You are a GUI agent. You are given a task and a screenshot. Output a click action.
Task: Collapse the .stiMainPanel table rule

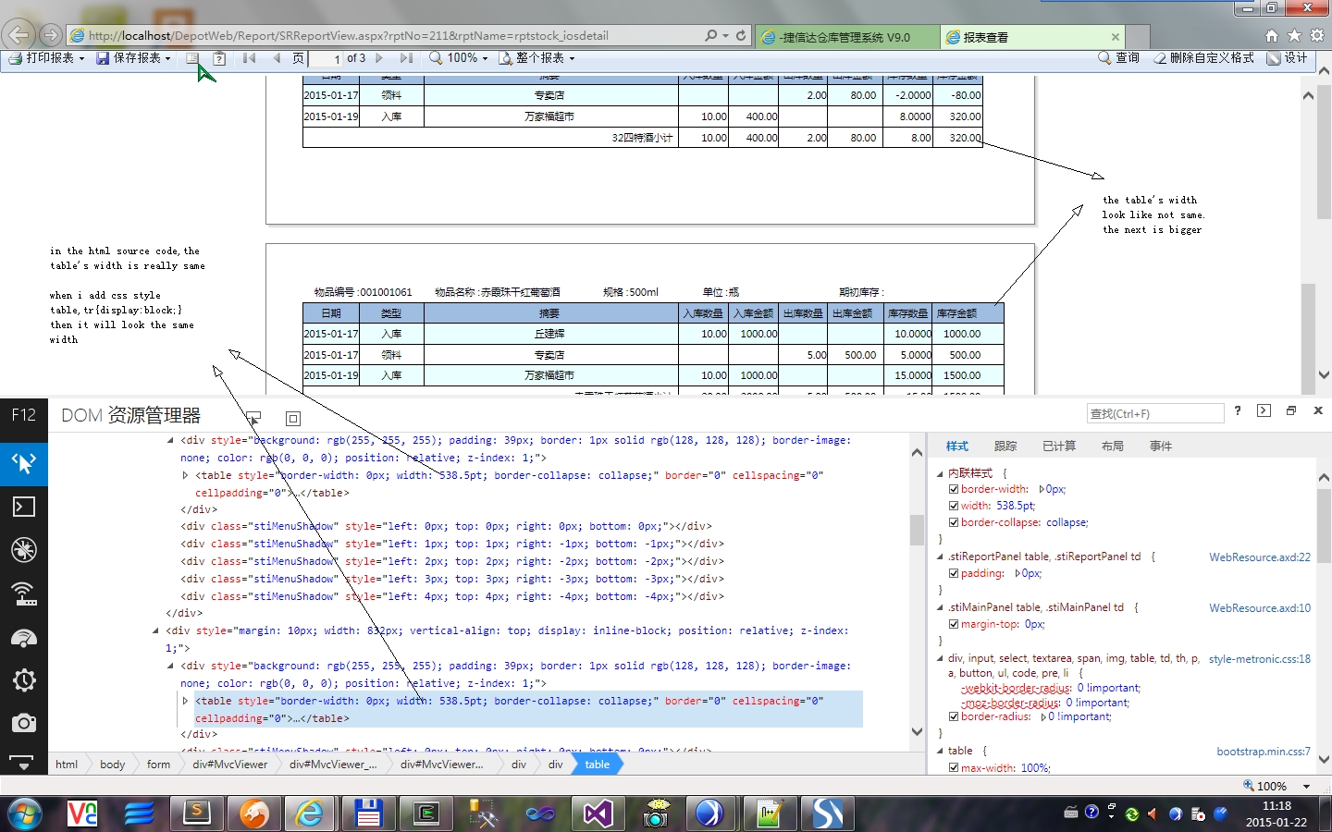940,608
